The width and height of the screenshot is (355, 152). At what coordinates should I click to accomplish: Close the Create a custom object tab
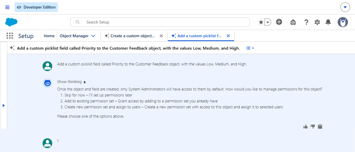pos(161,36)
